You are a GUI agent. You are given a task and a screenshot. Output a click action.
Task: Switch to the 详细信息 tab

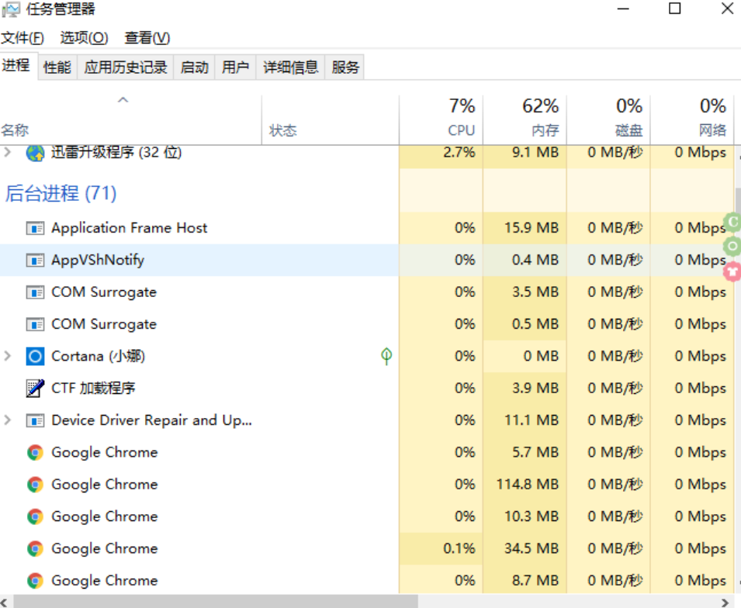291,67
